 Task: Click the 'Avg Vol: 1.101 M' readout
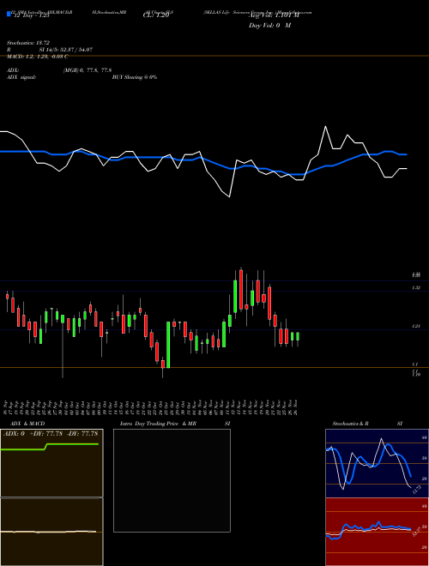pyautogui.click(x=274, y=16)
